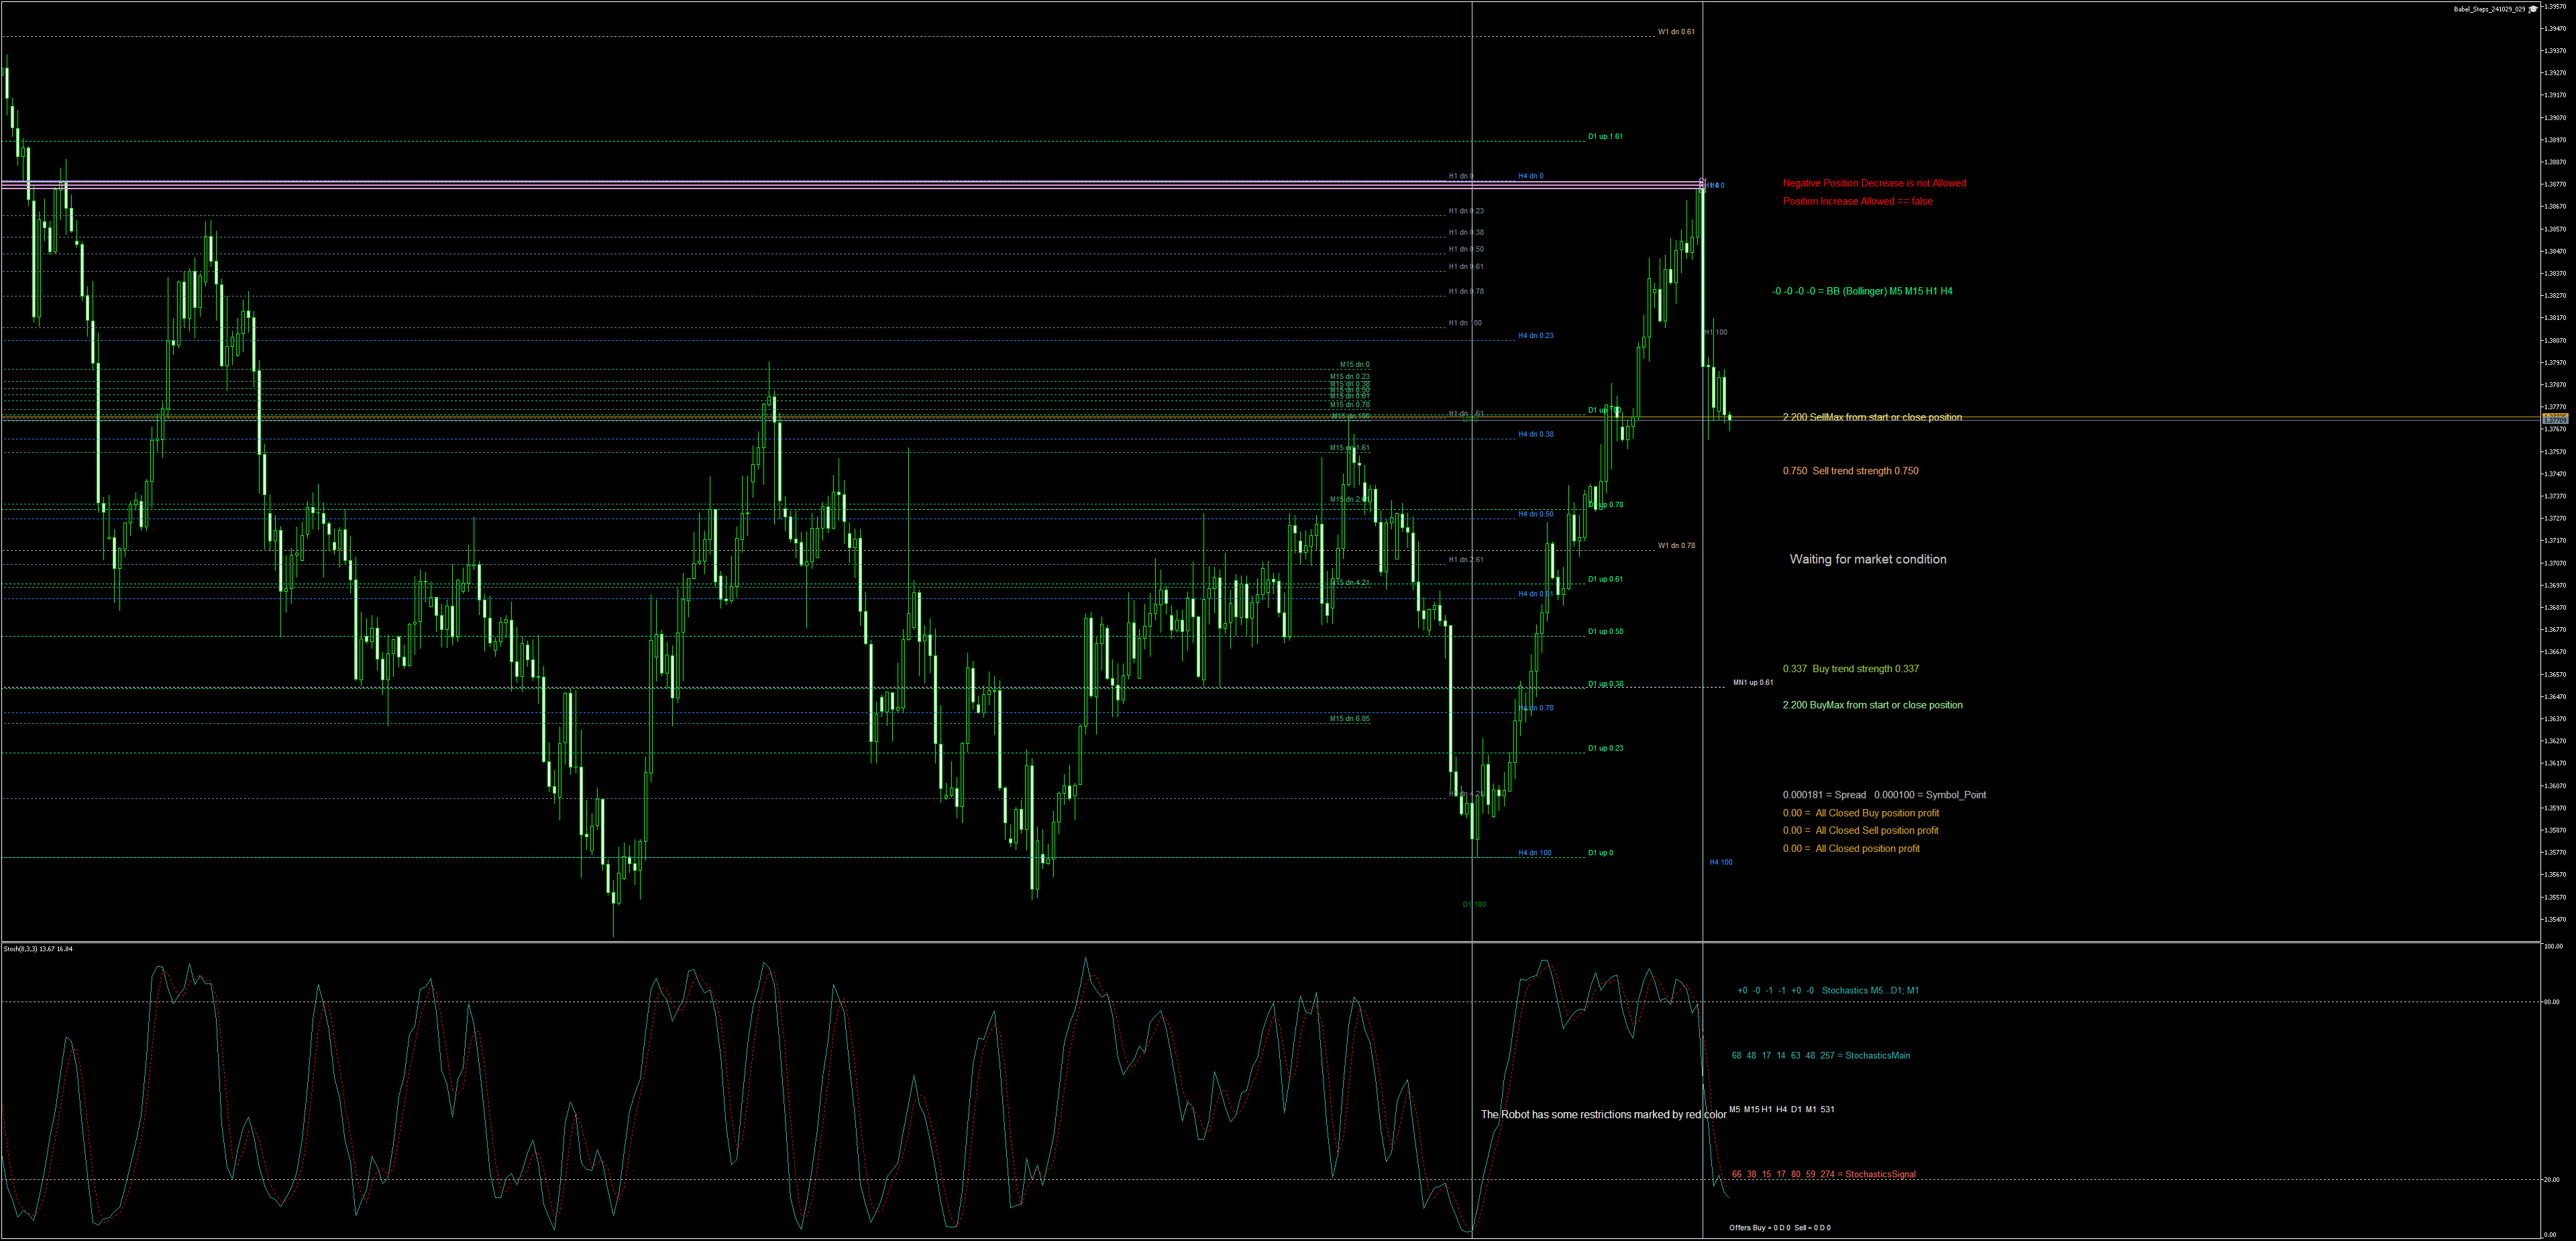Click 'Position Increase Allowed == false' text
The width and height of the screenshot is (2576, 1241).
pyautogui.click(x=1857, y=201)
